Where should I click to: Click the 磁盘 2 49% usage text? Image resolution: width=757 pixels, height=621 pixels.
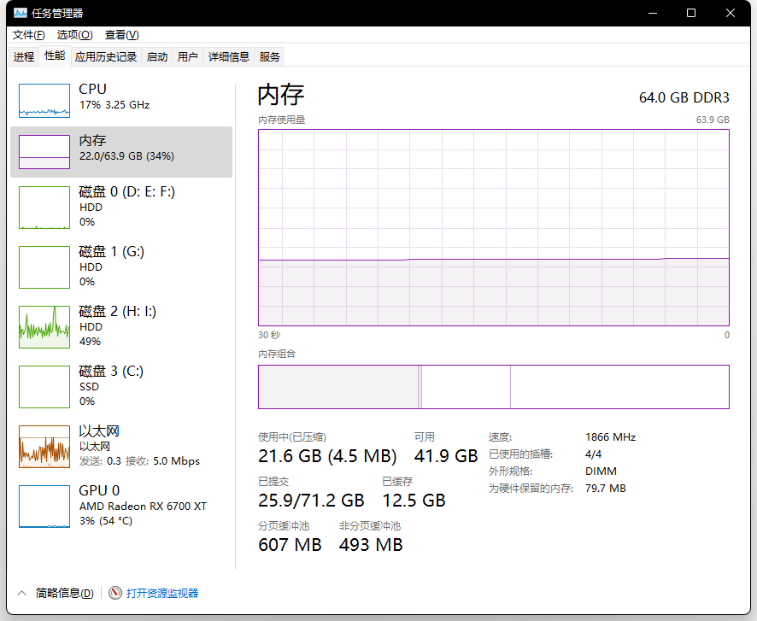[x=90, y=341]
